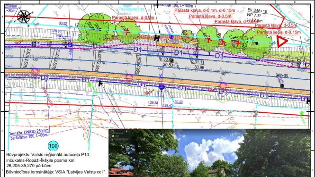Select elevation label t.29.38

point(153,103)
